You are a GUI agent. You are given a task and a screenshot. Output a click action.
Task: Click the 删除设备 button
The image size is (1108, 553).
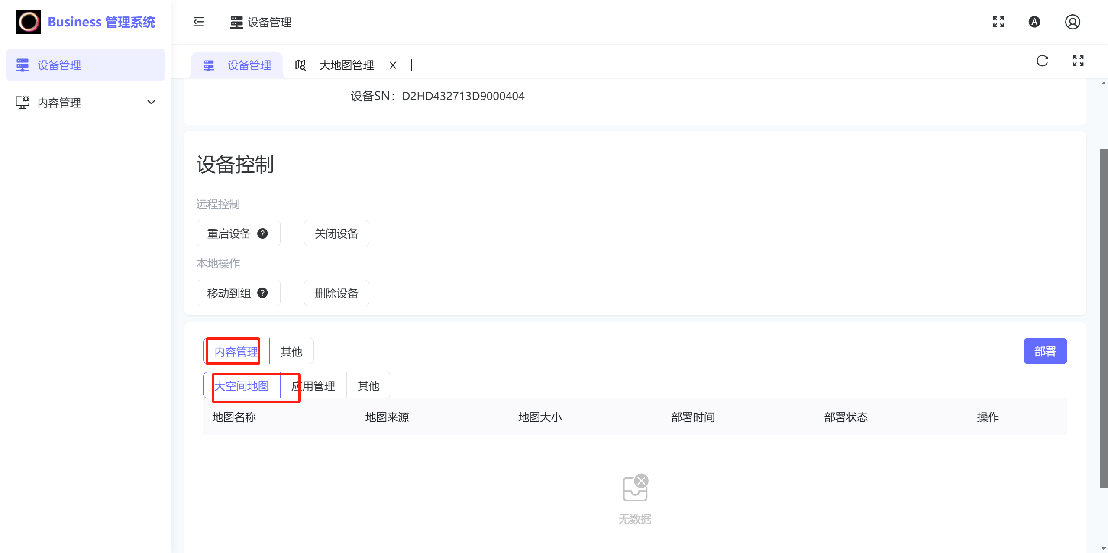pyautogui.click(x=336, y=293)
